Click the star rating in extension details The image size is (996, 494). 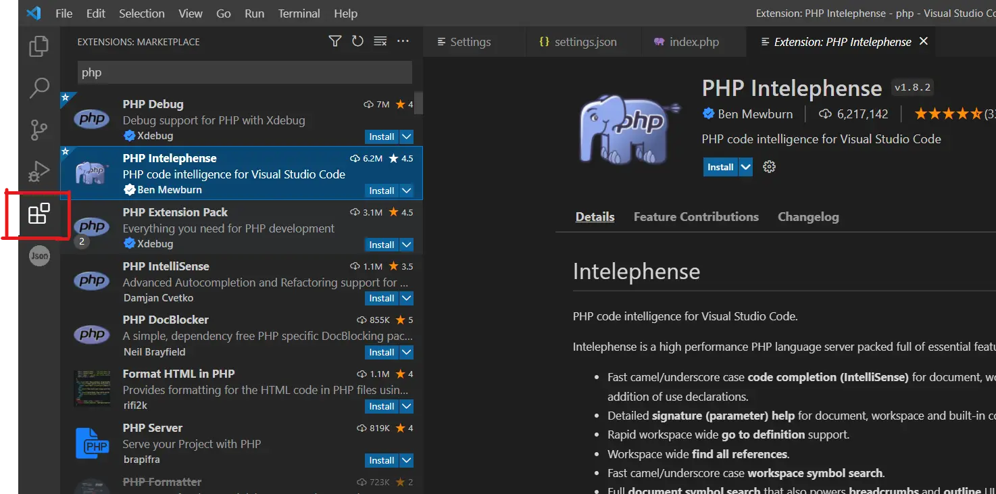[x=948, y=114]
